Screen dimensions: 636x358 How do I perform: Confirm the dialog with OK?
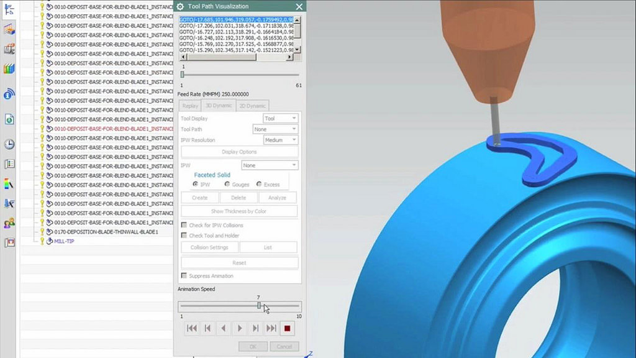(x=253, y=346)
